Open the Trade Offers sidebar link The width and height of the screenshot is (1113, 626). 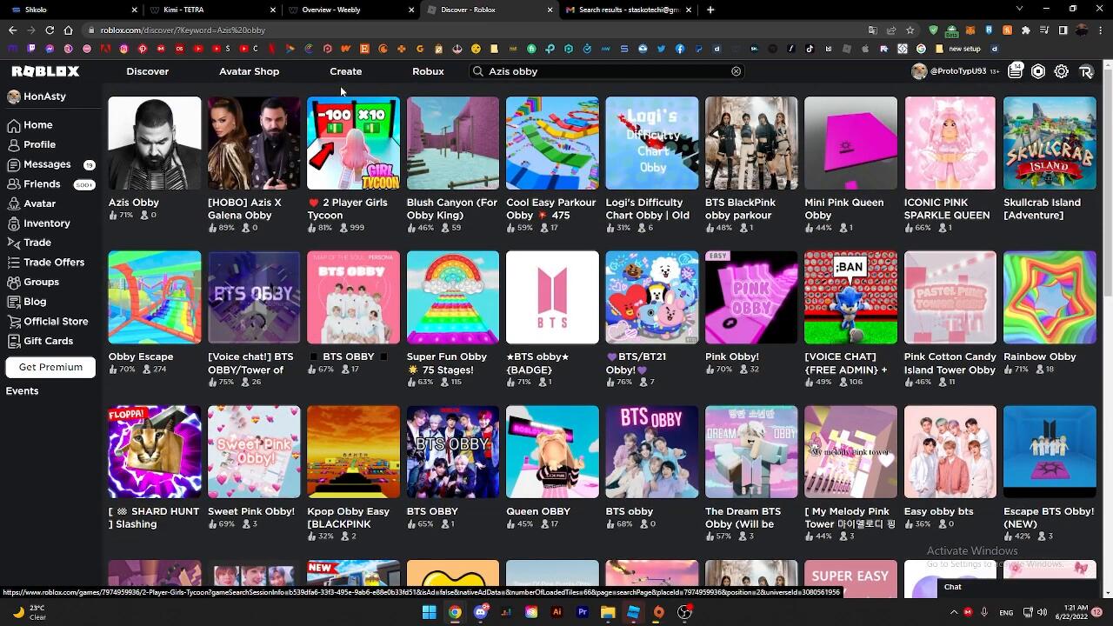tap(54, 263)
